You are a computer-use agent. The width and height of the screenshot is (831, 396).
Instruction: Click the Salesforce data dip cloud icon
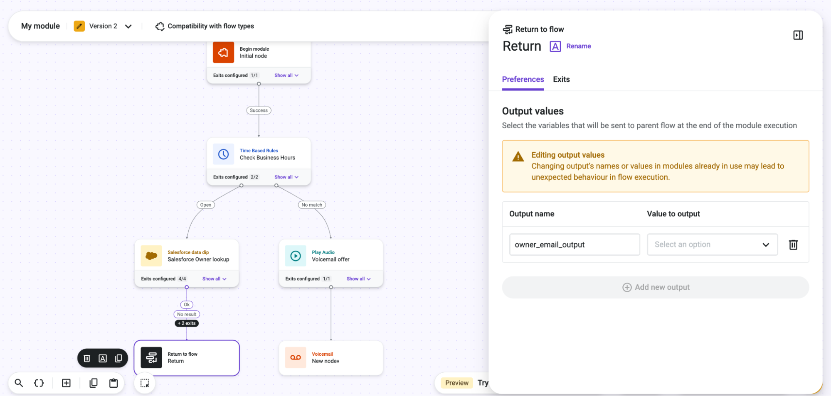[151, 256]
